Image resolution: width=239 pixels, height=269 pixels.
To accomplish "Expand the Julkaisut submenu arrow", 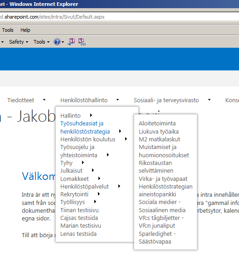I will click(x=93, y=170).
